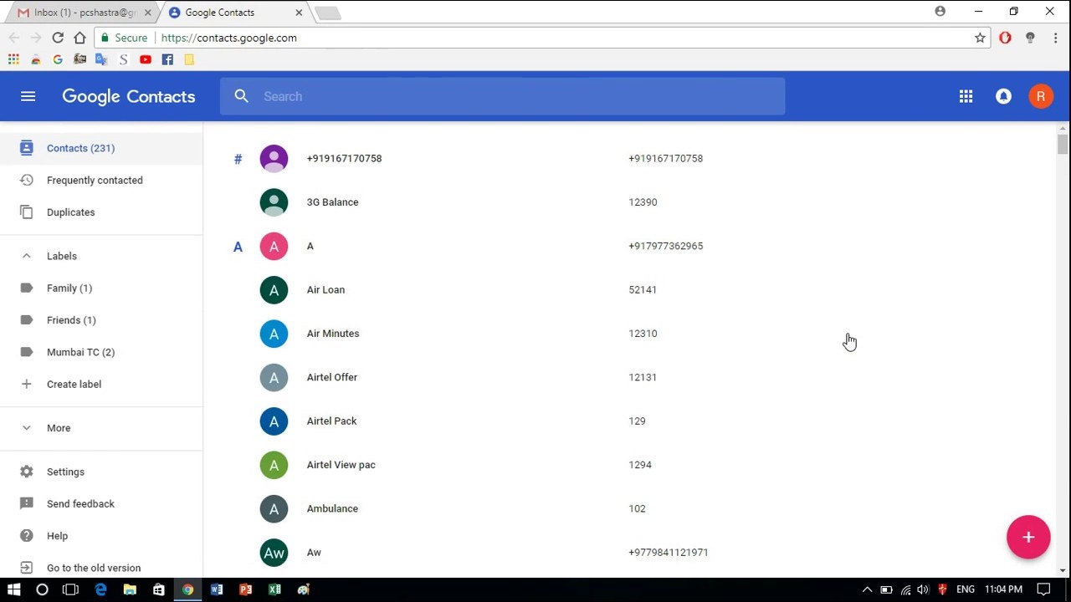1071x602 pixels.
Task: Open the Google apps grid
Action: pos(966,96)
